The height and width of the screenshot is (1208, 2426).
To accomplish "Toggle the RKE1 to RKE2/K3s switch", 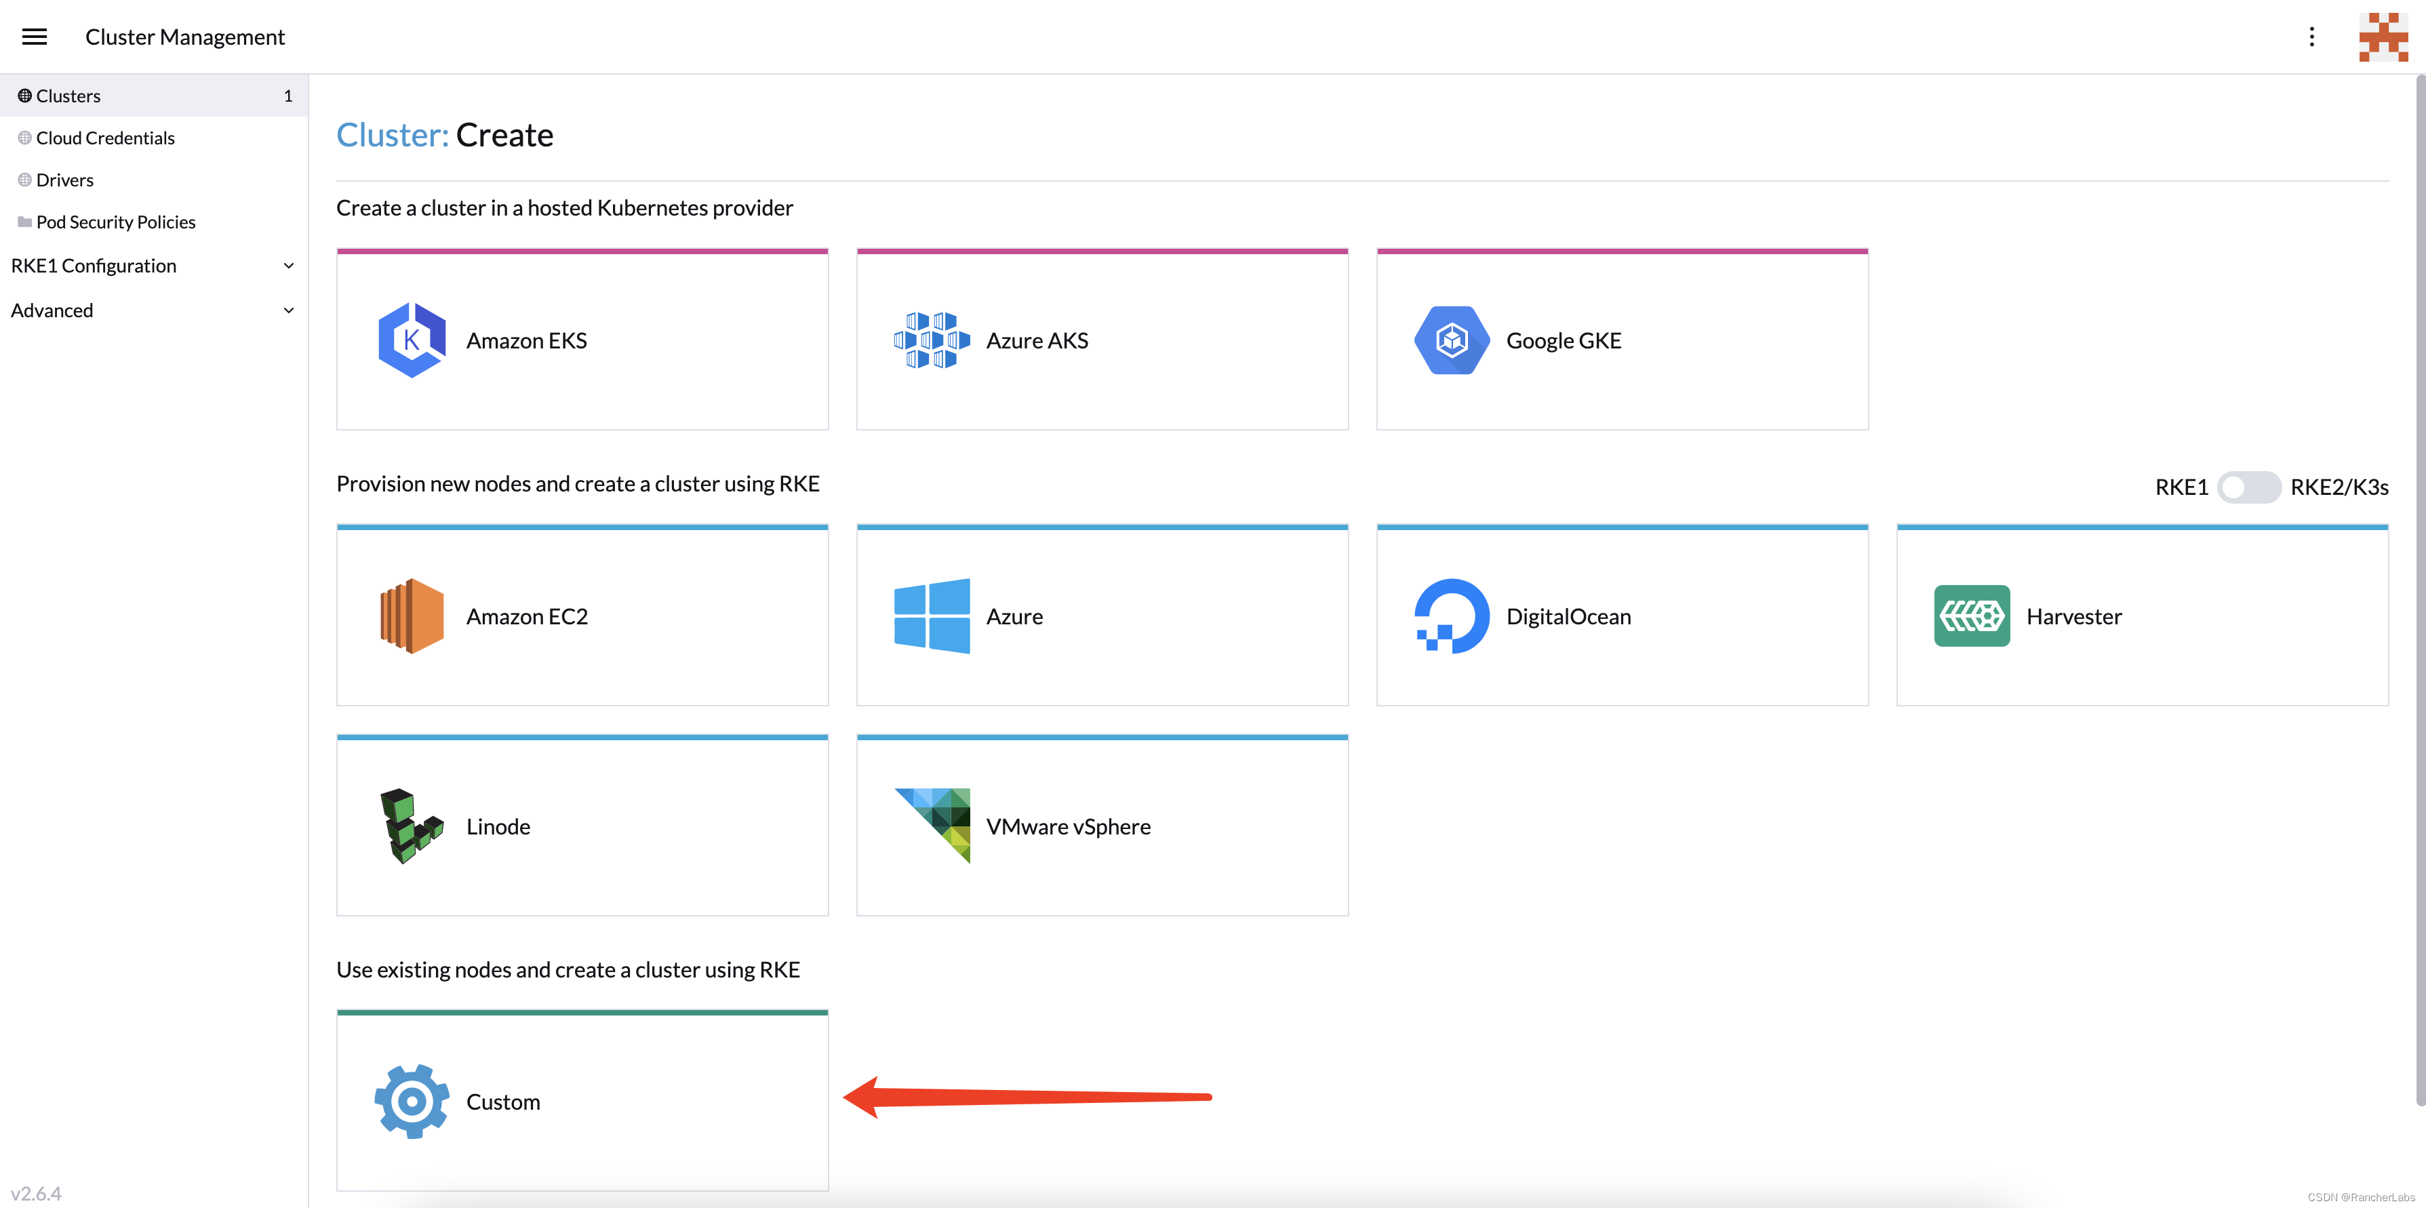I will (x=2248, y=487).
